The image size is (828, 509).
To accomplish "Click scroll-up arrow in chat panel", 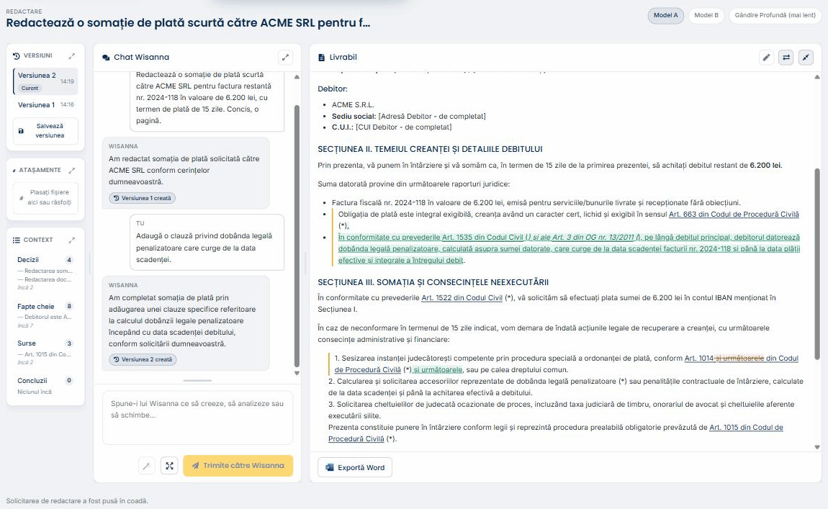I will point(297,77).
